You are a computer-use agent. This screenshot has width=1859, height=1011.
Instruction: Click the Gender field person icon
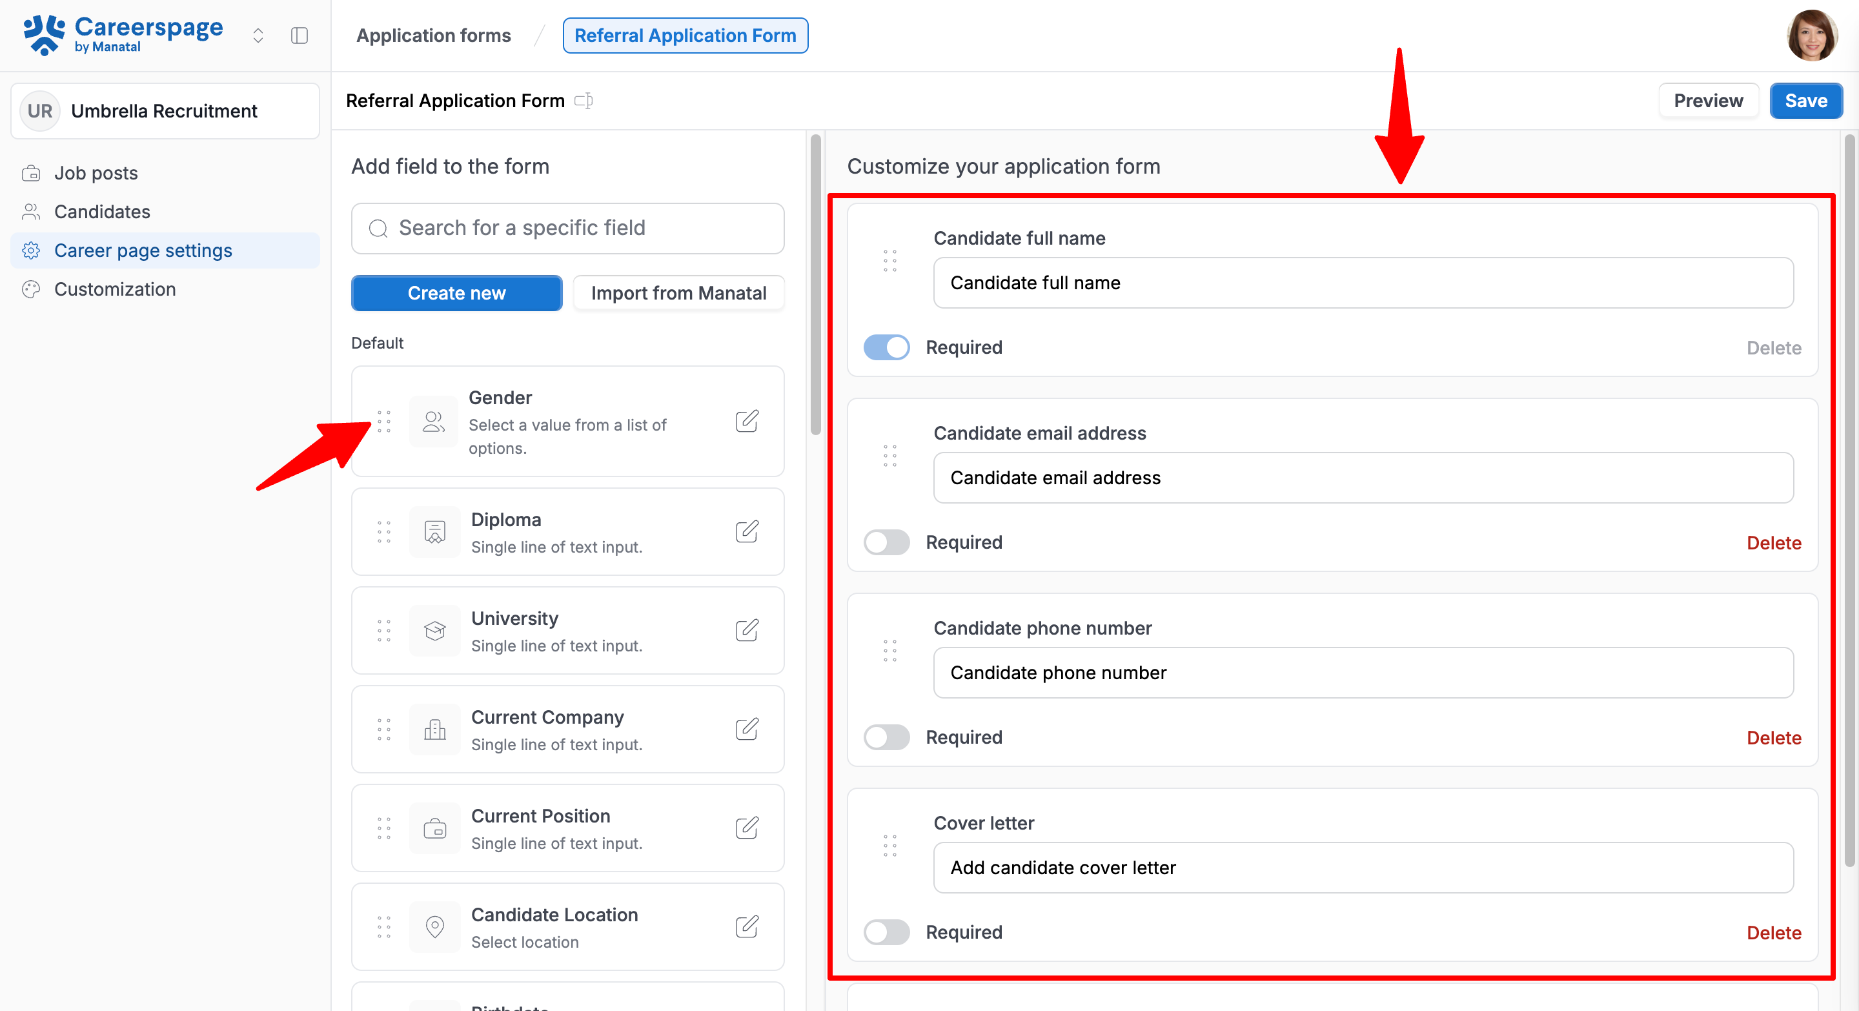coord(434,422)
